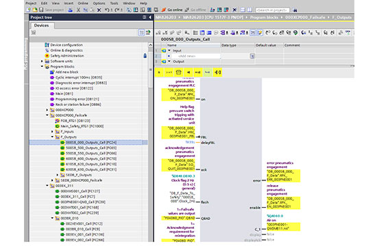Insert an empty box instruction
Viewport: 377px width, 248px height.
pyautogui.click(x=178, y=72)
